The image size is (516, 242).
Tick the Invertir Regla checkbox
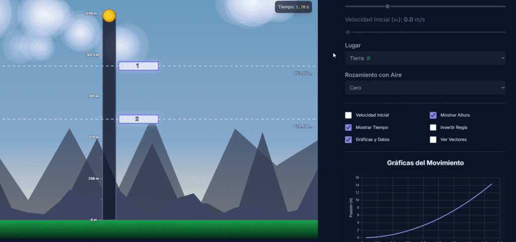tap(433, 127)
